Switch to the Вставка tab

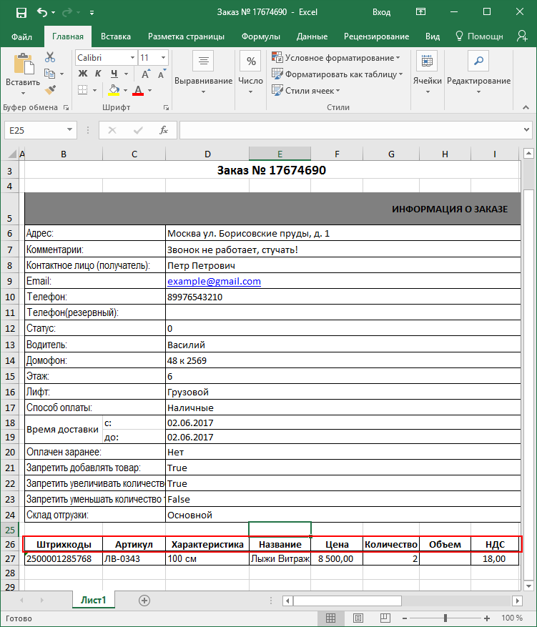coord(116,36)
